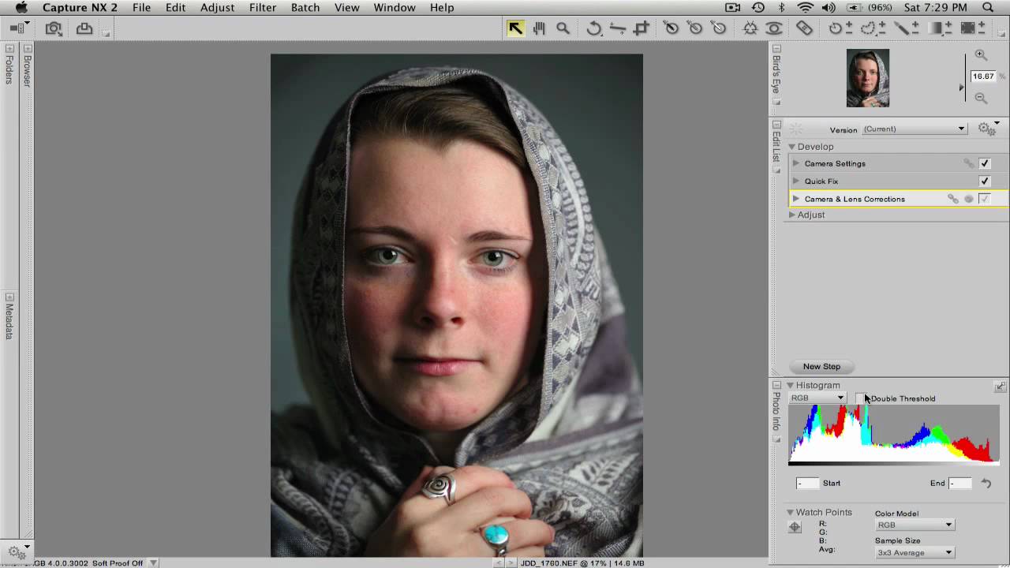The height and width of the screenshot is (568, 1010).
Task: Click the Rotate tool
Action: (x=594, y=28)
